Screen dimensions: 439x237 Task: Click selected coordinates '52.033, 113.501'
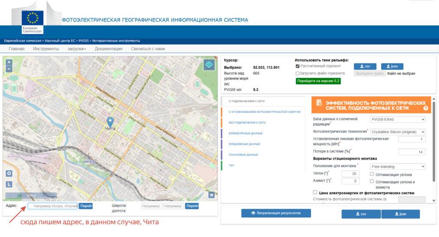pyautogui.click(x=266, y=68)
